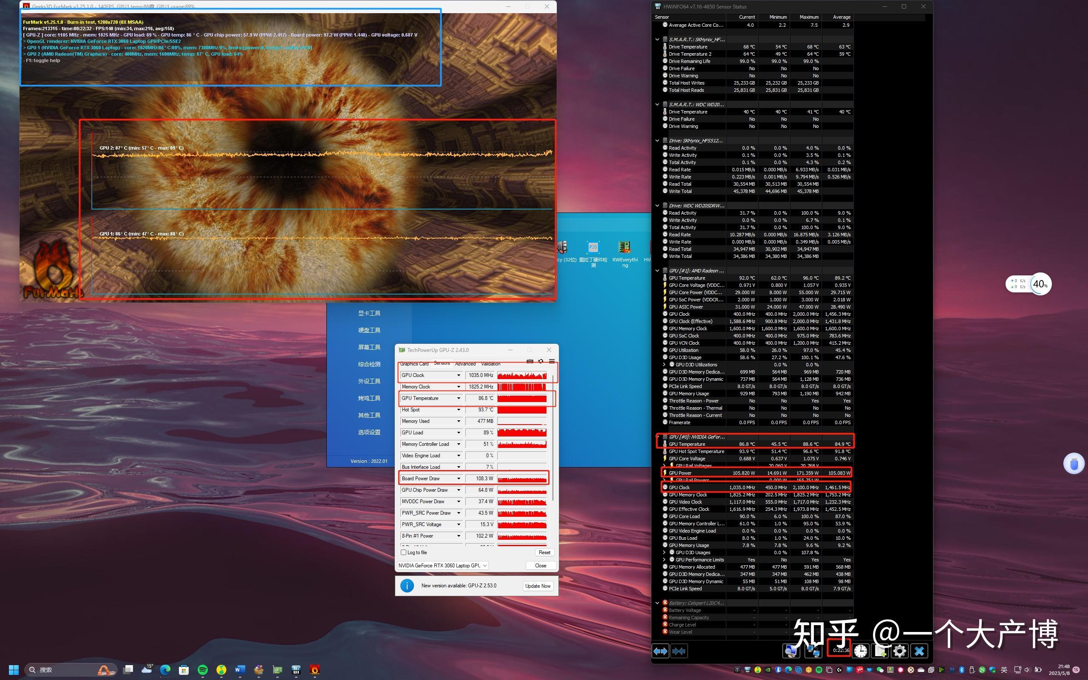1088x680 pixels.
Task: Open the GPU Clock sensor dropdown
Action: click(x=459, y=375)
